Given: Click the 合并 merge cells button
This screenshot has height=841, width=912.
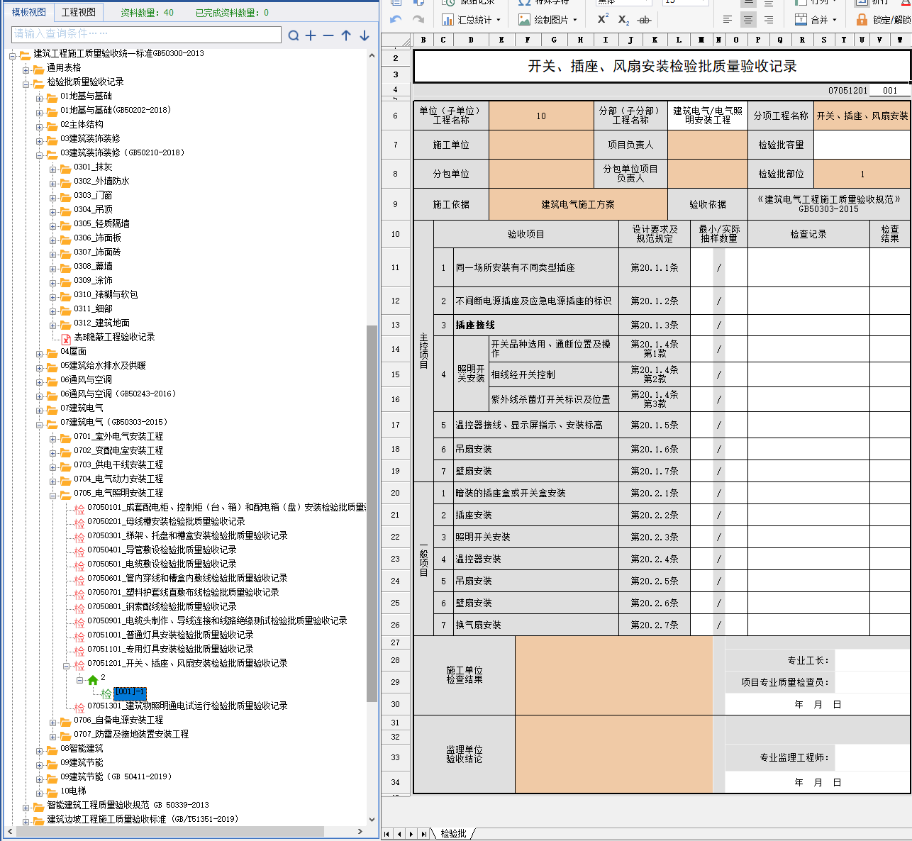Looking at the screenshot, I should click(x=811, y=20).
